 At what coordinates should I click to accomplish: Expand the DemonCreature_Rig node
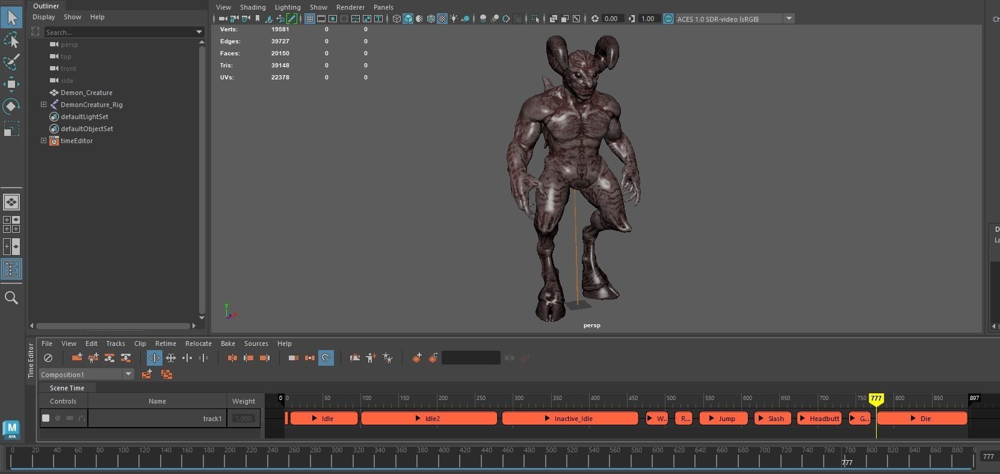[43, 105]
